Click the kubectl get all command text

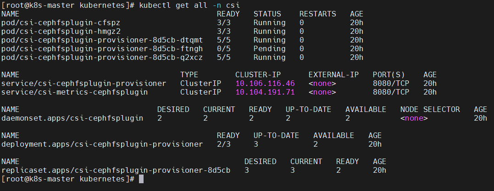[x=189, y=5]
